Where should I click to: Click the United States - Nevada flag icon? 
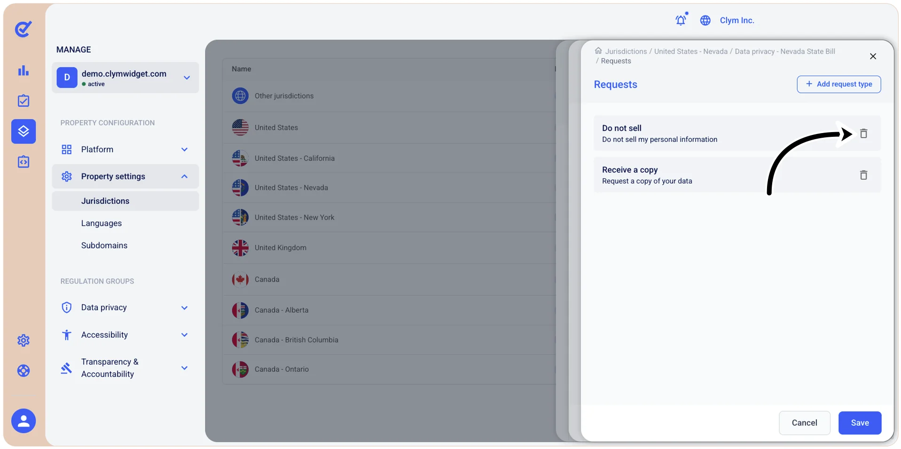click(240, 188)
